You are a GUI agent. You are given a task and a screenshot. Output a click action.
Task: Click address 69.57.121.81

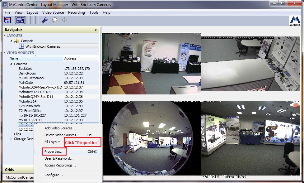[74, 83]
